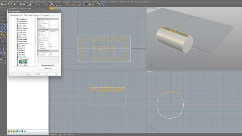The image size is (242, 136).
Task: Collapse the Tool Geometry section
Action: coord(38,19)
